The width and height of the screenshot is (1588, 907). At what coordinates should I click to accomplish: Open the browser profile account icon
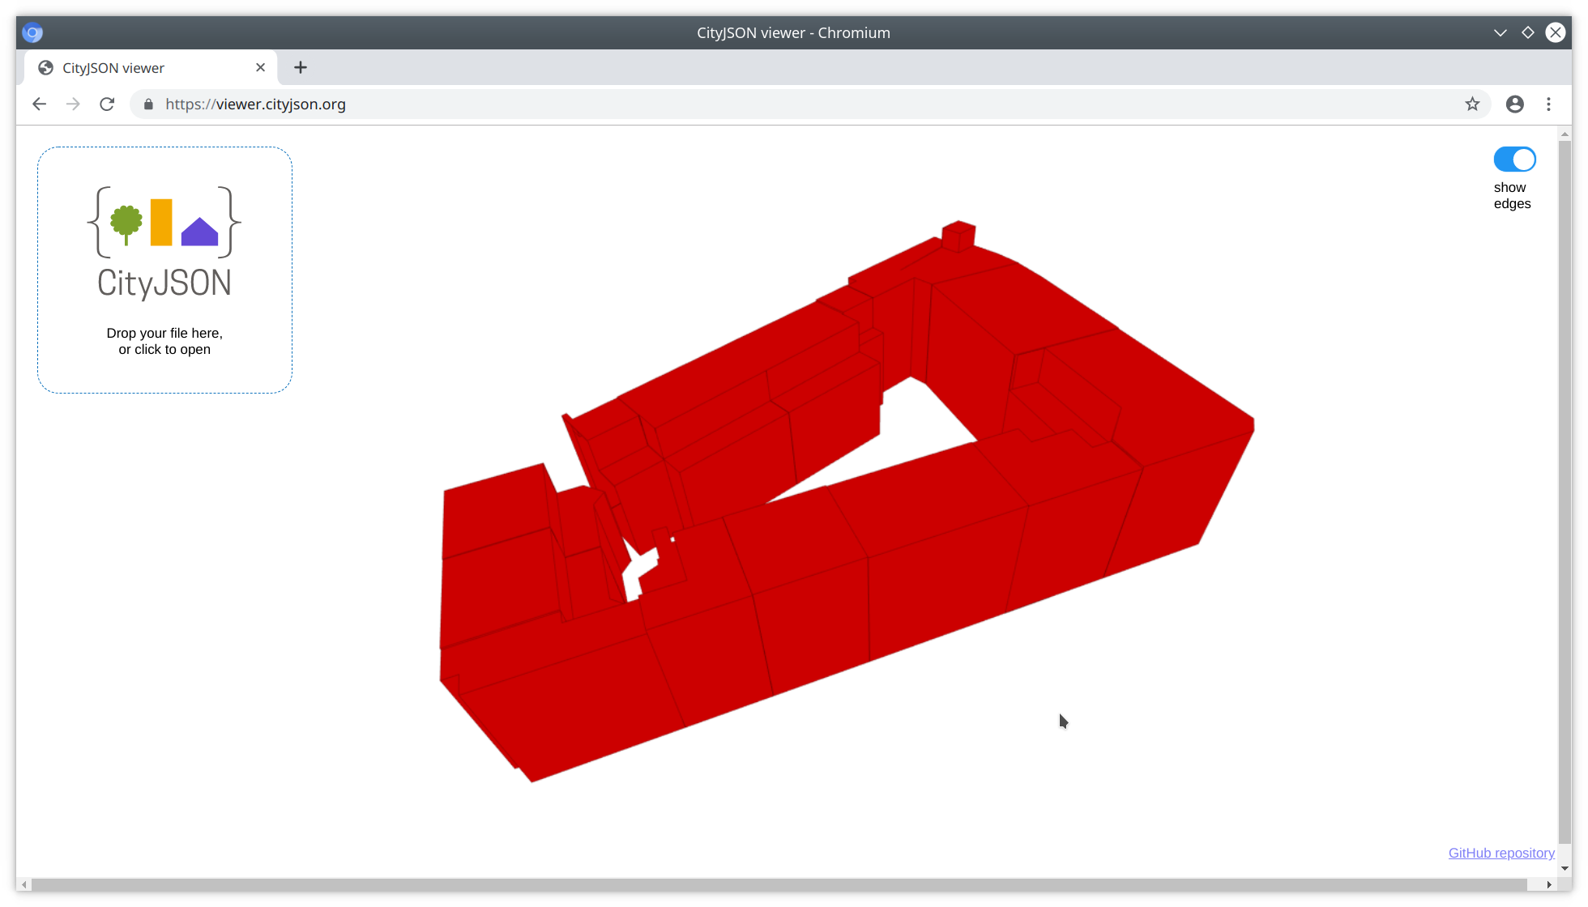(1514, 104)
